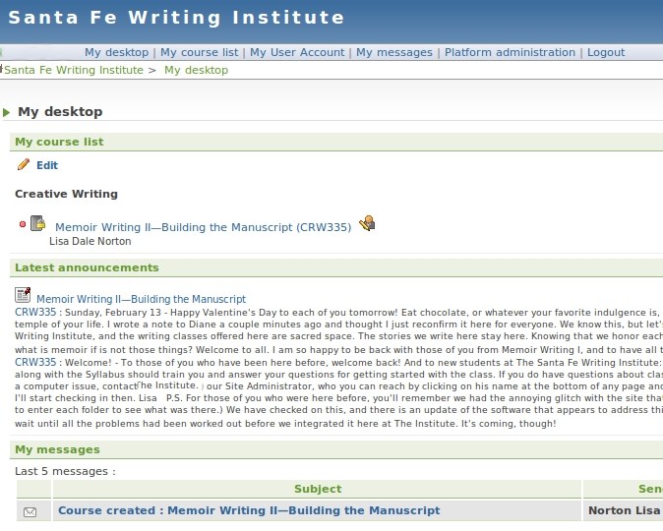Click the envelope icon in messages table
The image size is (663, 531).
30,511
